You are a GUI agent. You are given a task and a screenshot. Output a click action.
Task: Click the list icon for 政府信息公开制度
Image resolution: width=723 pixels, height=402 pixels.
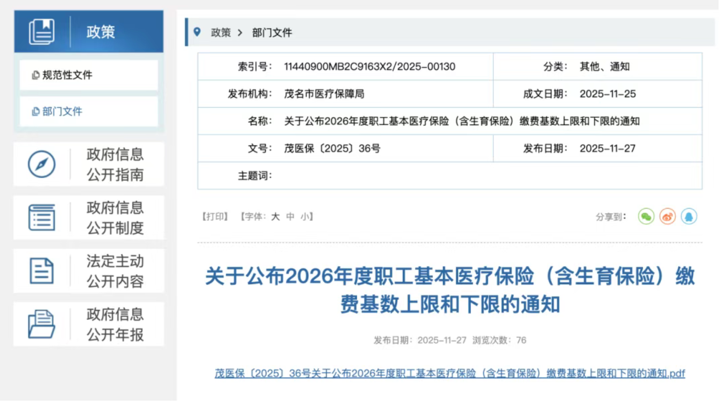(42, 218)
